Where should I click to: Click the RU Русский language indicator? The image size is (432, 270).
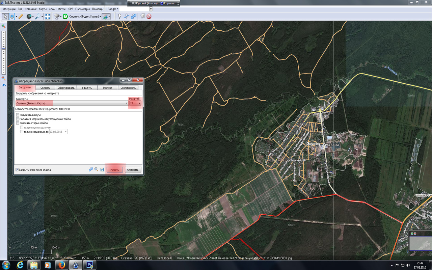pos(145,3)
